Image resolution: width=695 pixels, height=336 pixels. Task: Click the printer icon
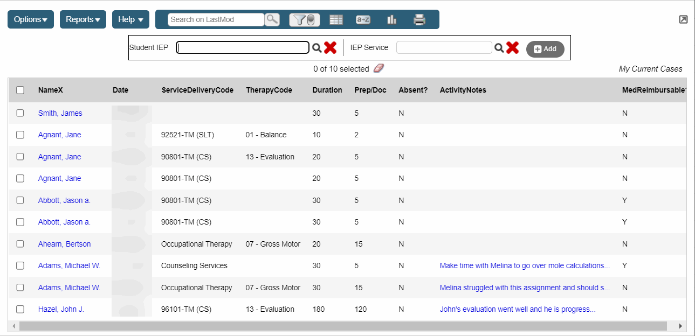pos(419,20)
